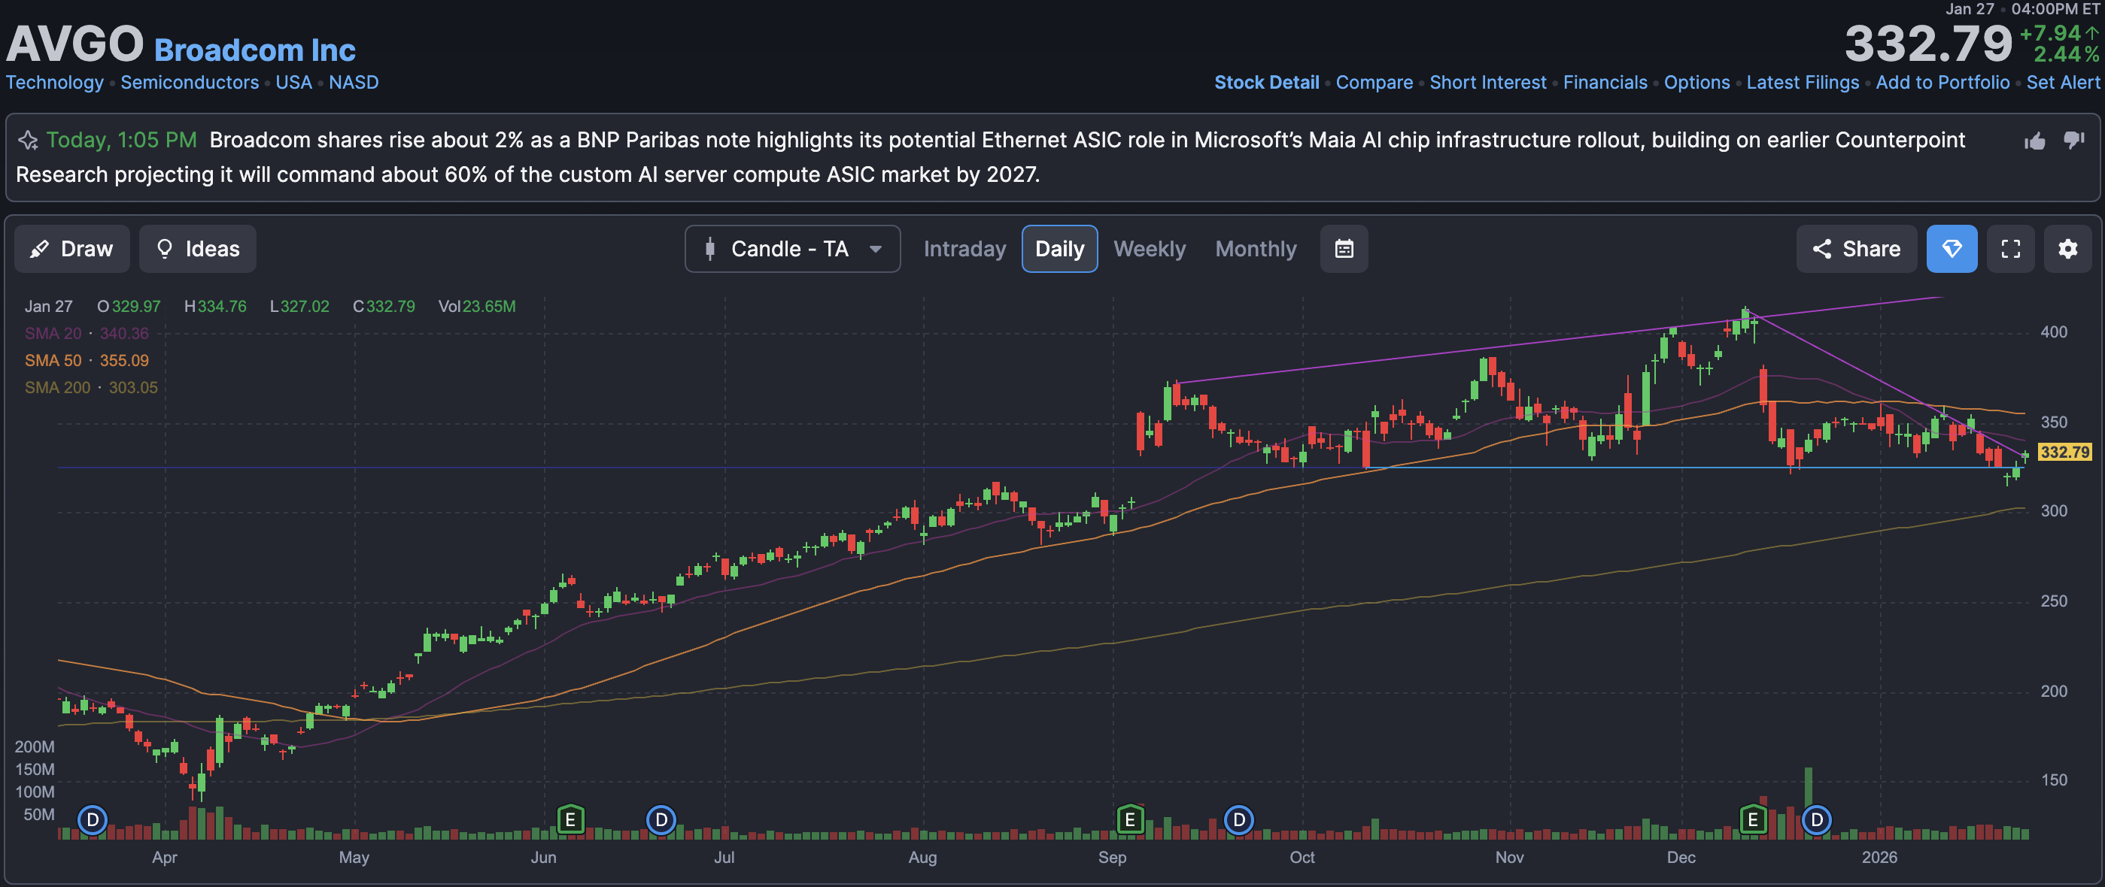This screenshot has width=2105, height=887.
Task: Click the thumbs up icon on news
Action: [x=2035, y=141]
